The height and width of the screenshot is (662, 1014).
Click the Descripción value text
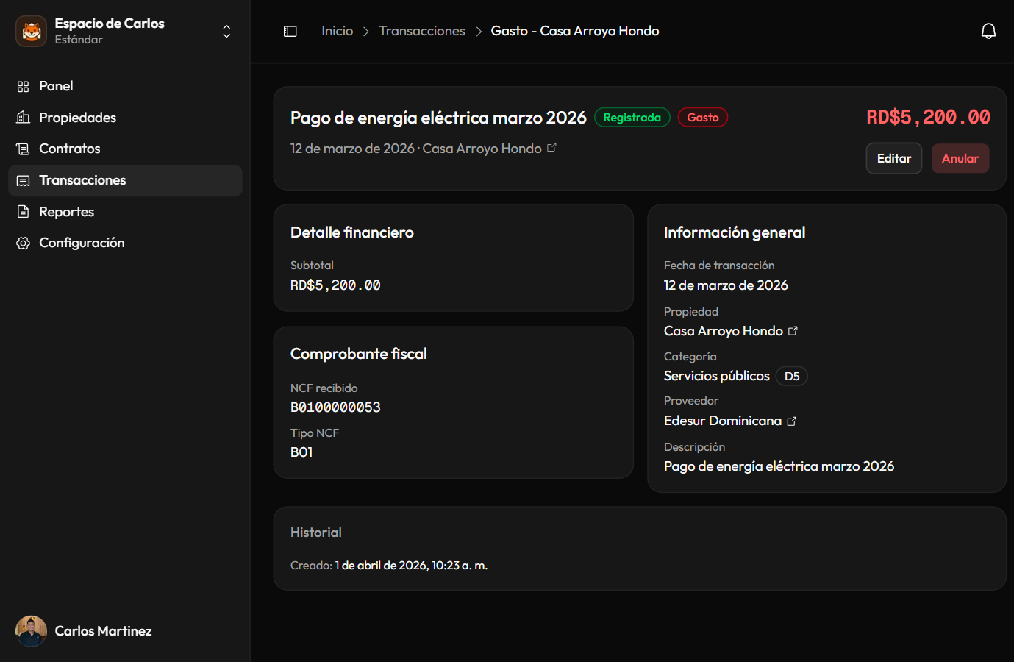(x=779, y=466)
